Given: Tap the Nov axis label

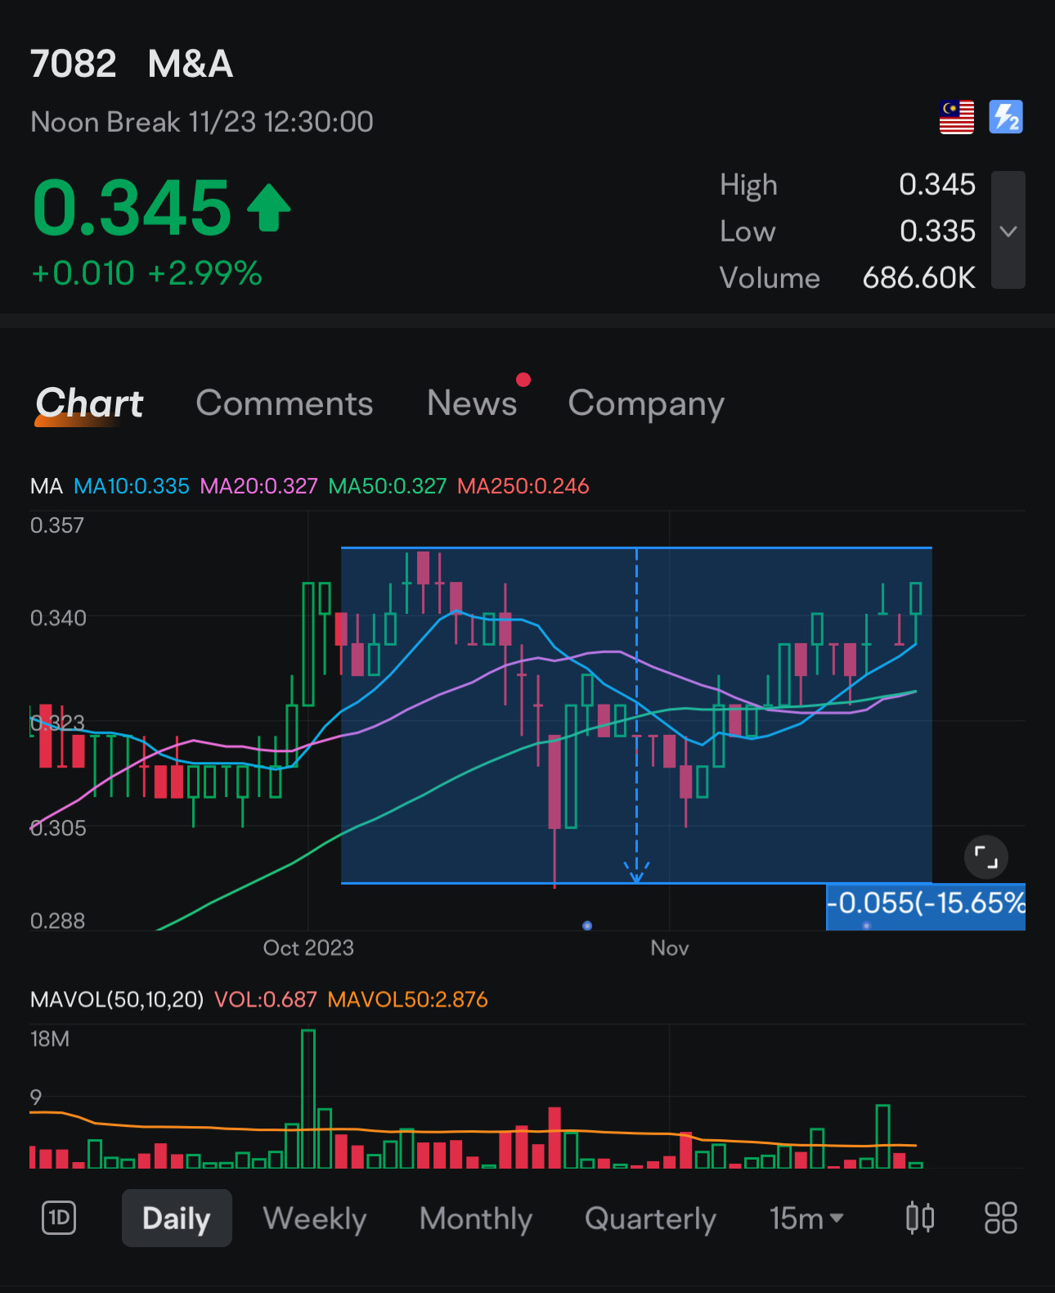Looking at the screenshot, I should point(670,948).
